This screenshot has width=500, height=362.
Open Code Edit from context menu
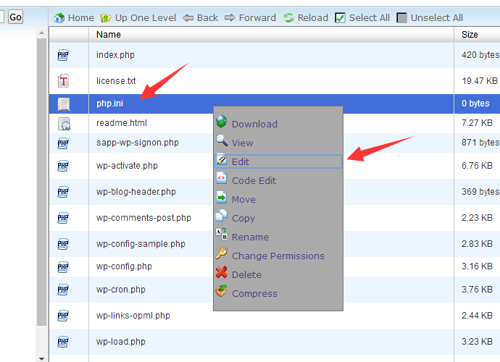[x=254, y=180]
